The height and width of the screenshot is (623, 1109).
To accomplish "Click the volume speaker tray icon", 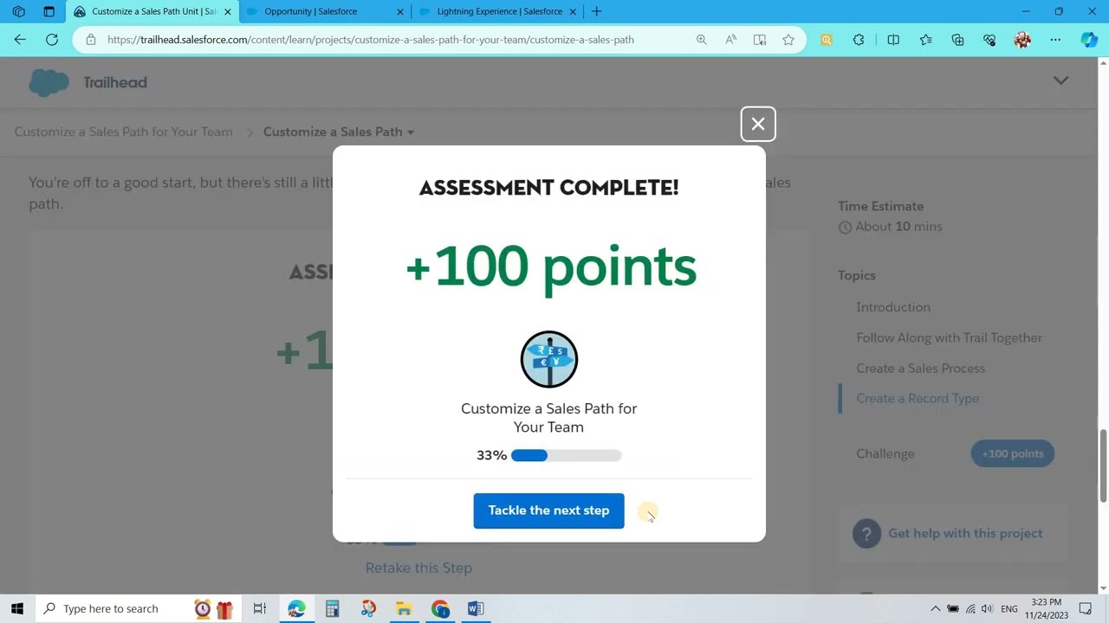I will click(x=987, y=609).
